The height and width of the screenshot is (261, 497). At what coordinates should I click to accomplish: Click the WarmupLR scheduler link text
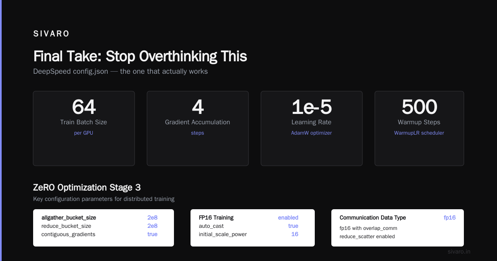pos(419,133)
